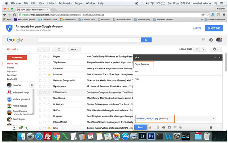Open more compose options arrow
This screenshot has height=143, width=228.
[218, 127]
